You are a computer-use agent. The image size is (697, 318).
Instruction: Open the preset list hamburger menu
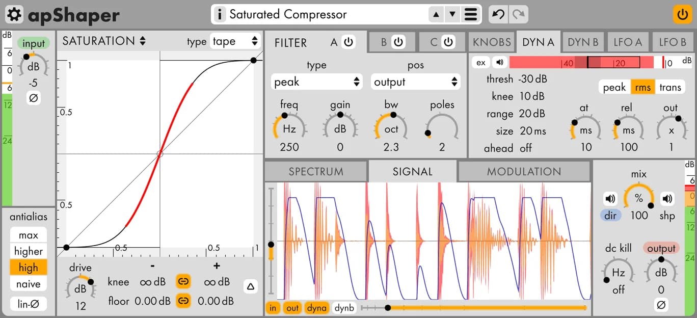coord(471,14)
